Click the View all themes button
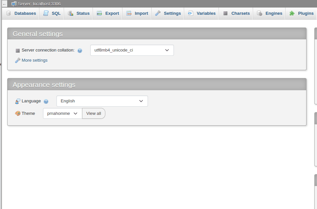This screenshot has width=317, height=209. (94, 114)
